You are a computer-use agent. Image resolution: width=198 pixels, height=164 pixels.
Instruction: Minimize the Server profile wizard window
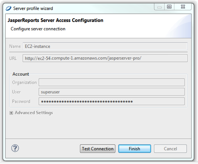[x=159, y=7]
